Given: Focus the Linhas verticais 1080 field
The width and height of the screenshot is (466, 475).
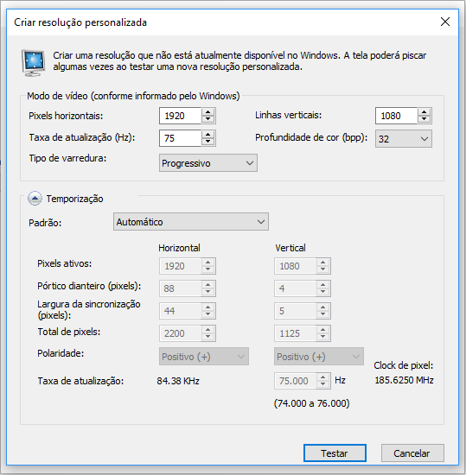Looking at the screenshot, I should coord(396,116).
